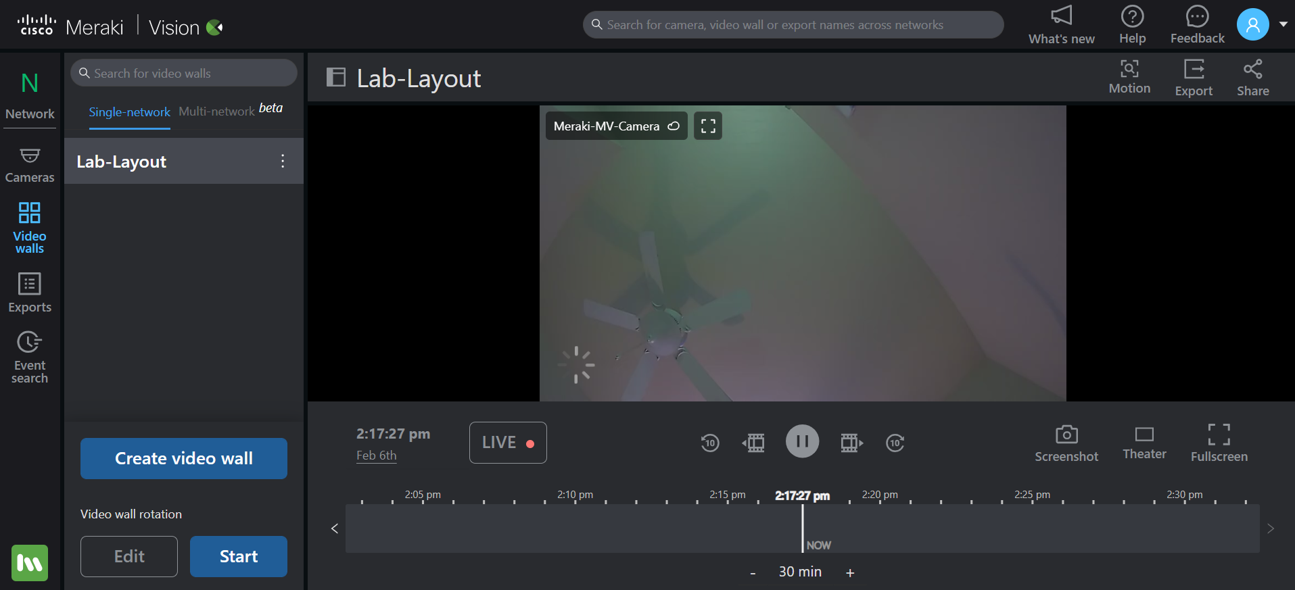Click timeline near 2:10 pm

pyautogui.click(x=575, y=528)
